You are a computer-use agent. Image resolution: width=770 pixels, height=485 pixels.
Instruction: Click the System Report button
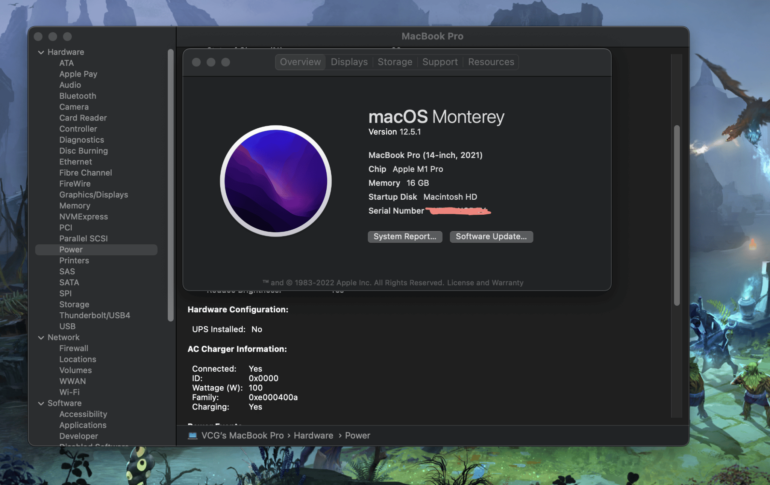[x=405, y=236]
